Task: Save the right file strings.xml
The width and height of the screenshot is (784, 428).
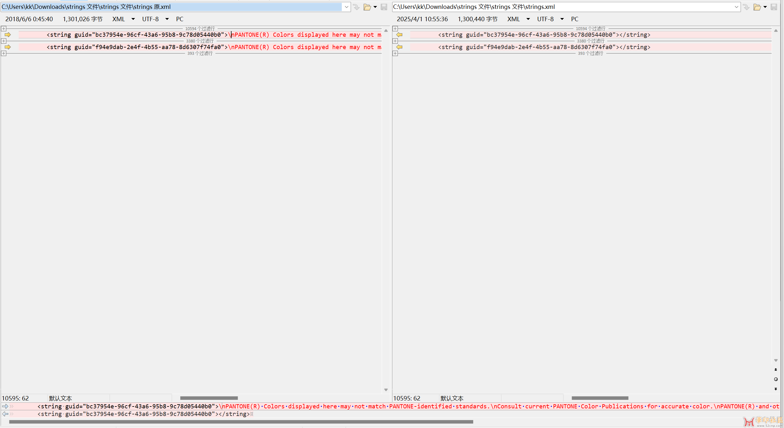Action: click(774, 7)
